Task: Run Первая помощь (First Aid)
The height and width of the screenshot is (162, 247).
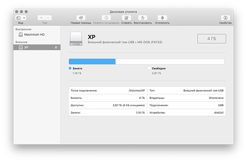Action: (81, 18)
